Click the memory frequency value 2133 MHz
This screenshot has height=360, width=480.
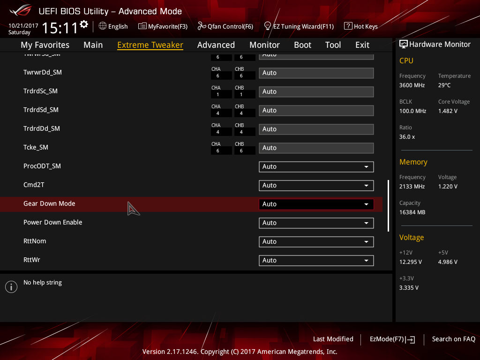[x=412, y=187]
